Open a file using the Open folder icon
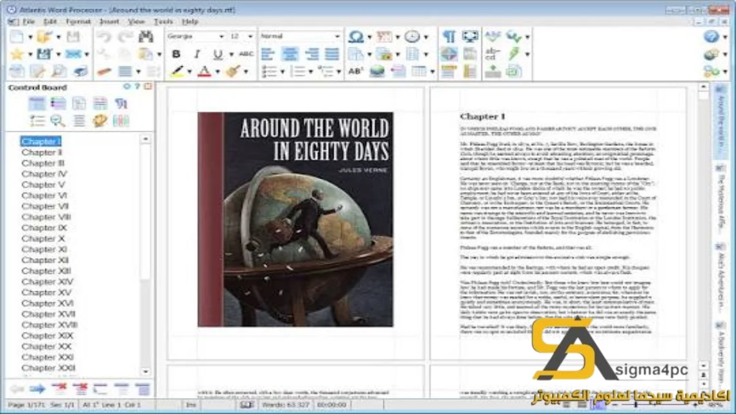This screenshot has width=736, height=414. (x=44, y=37)
